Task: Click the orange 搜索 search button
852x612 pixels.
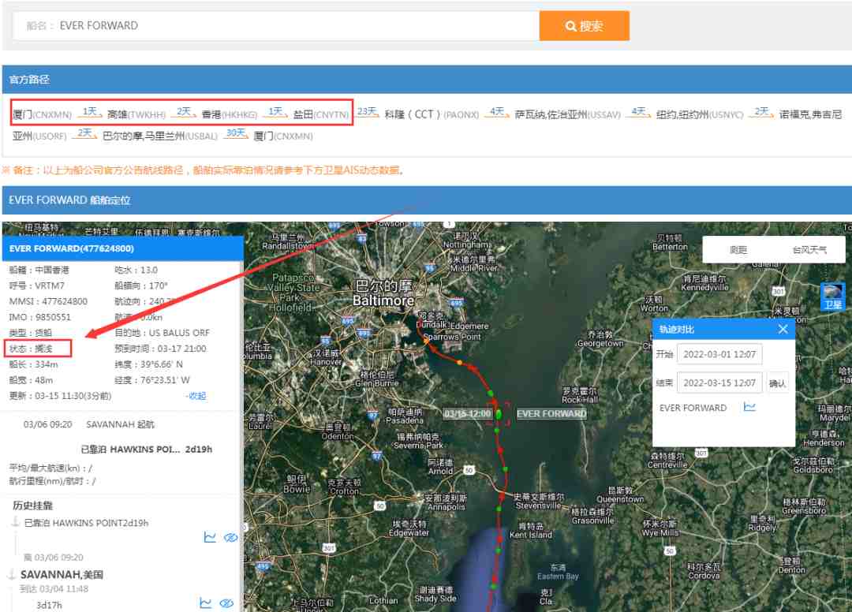Action: (584, 25)
